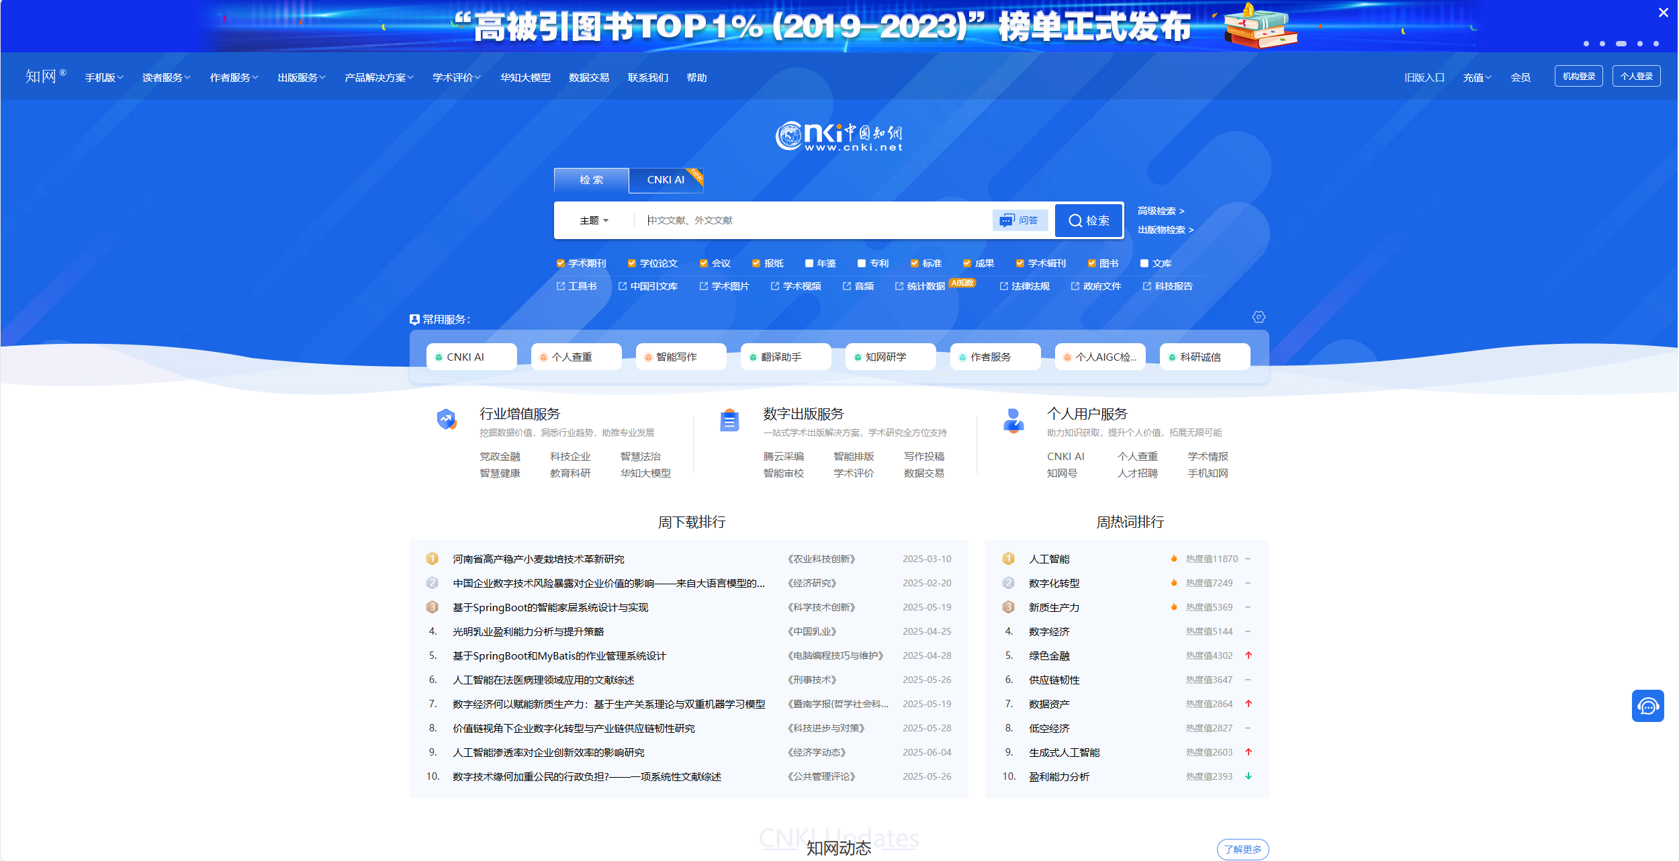Open the 工具书 external link icon

click(x=561, y=286)
